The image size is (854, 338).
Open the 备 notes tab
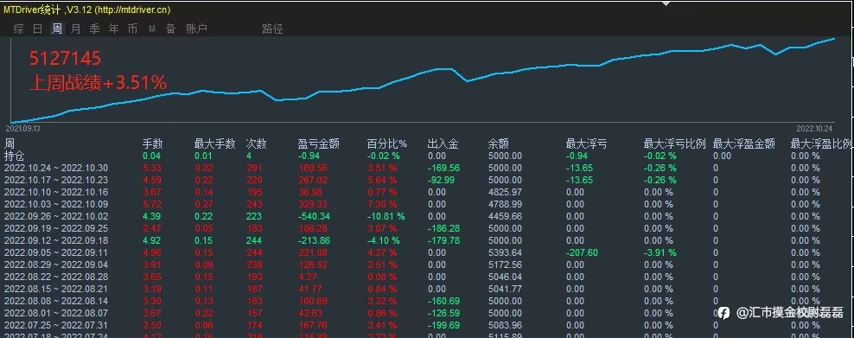[x=171, y=29]
